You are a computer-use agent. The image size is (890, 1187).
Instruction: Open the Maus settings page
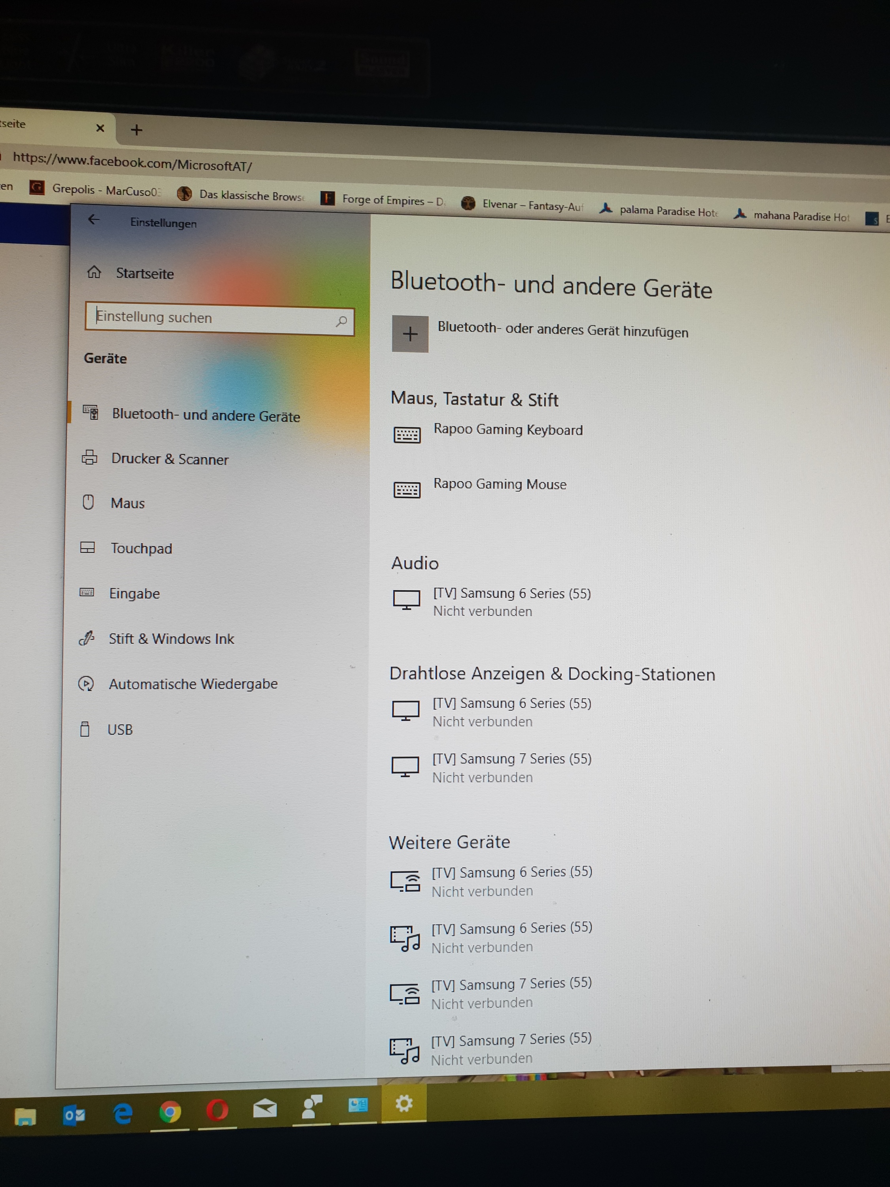point(128,503)
